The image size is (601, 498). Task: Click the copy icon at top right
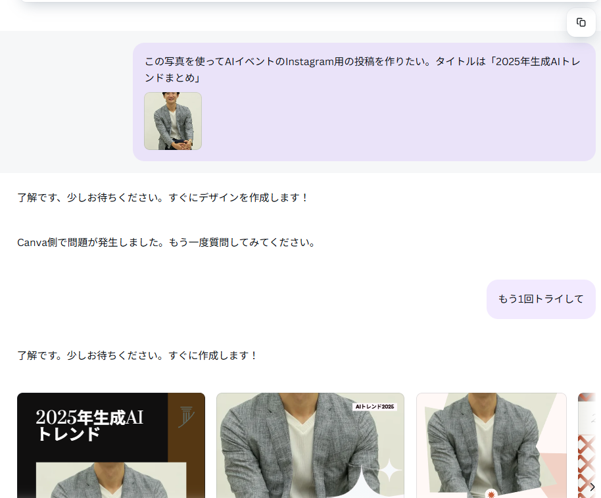[581, 22]
